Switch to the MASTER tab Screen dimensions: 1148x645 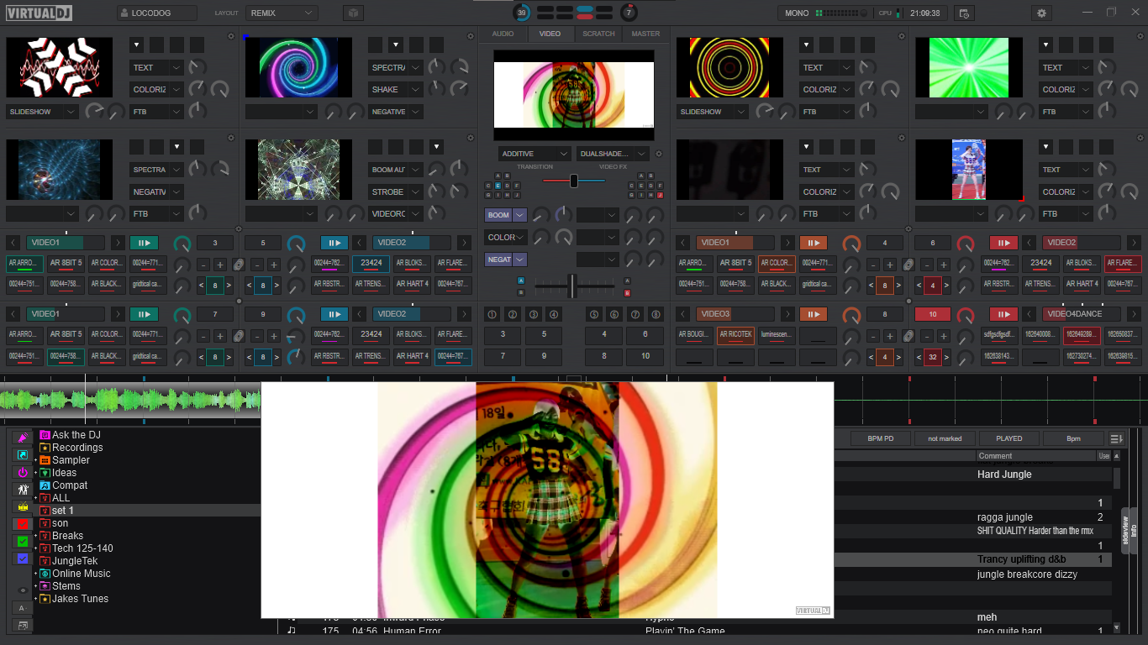645,34
